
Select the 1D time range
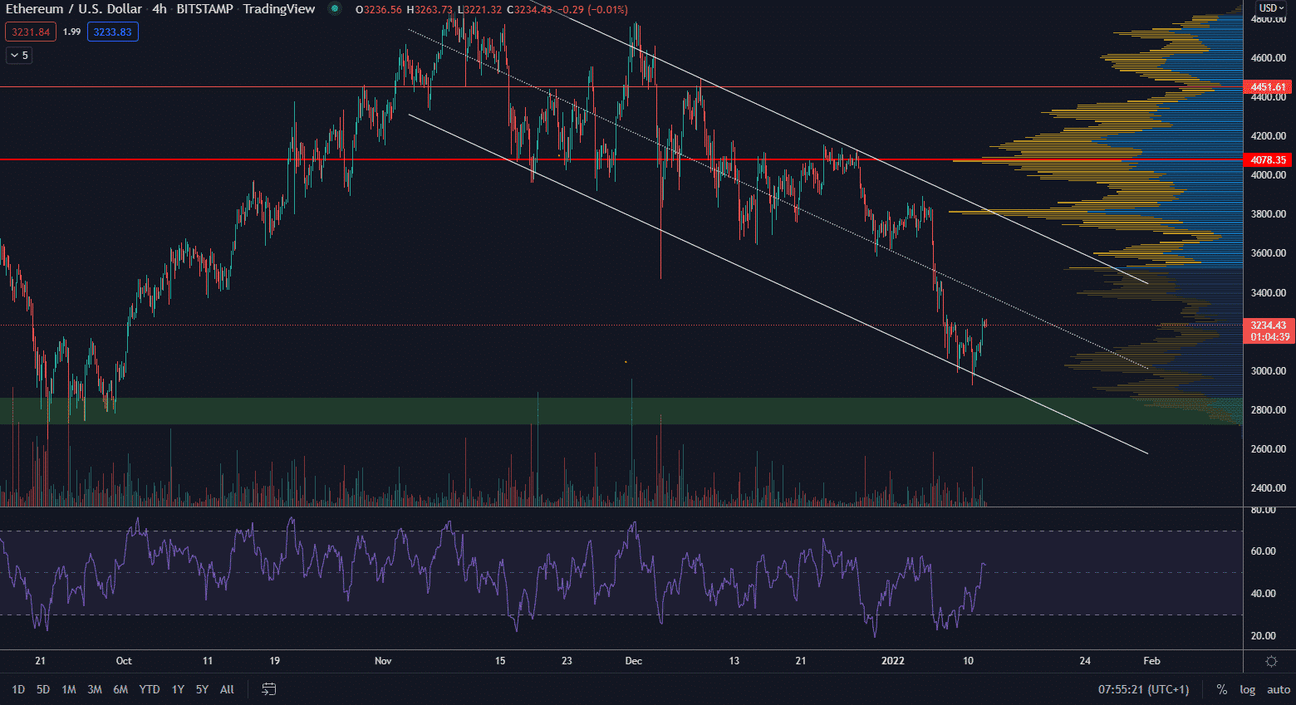click(18, 689)
